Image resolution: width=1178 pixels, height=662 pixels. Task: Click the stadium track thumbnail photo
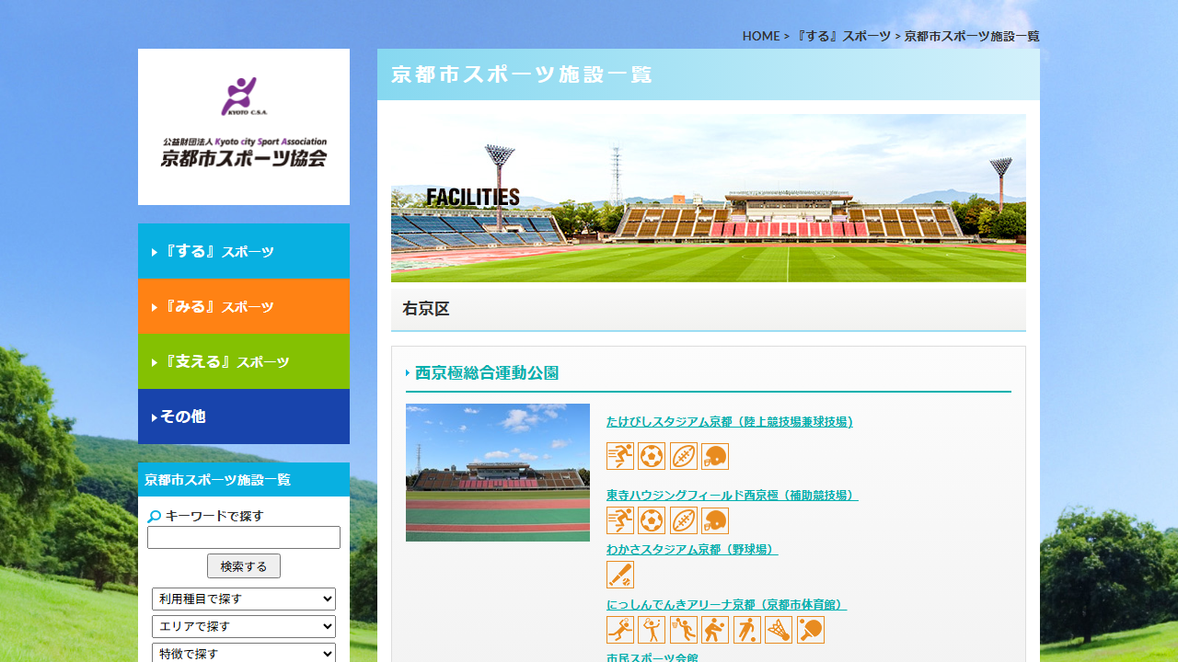pos(498,473)
